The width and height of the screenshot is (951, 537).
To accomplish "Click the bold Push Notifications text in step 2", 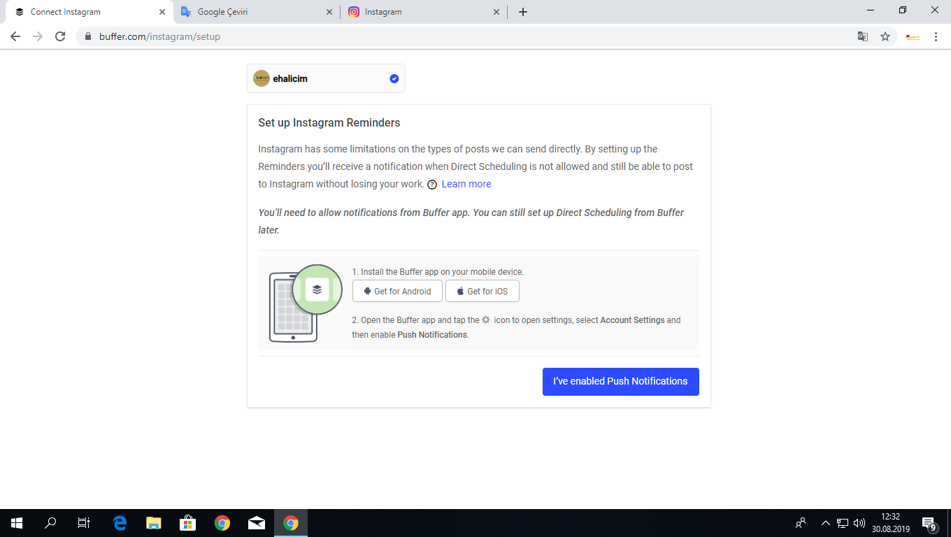I will coord(432,335).
